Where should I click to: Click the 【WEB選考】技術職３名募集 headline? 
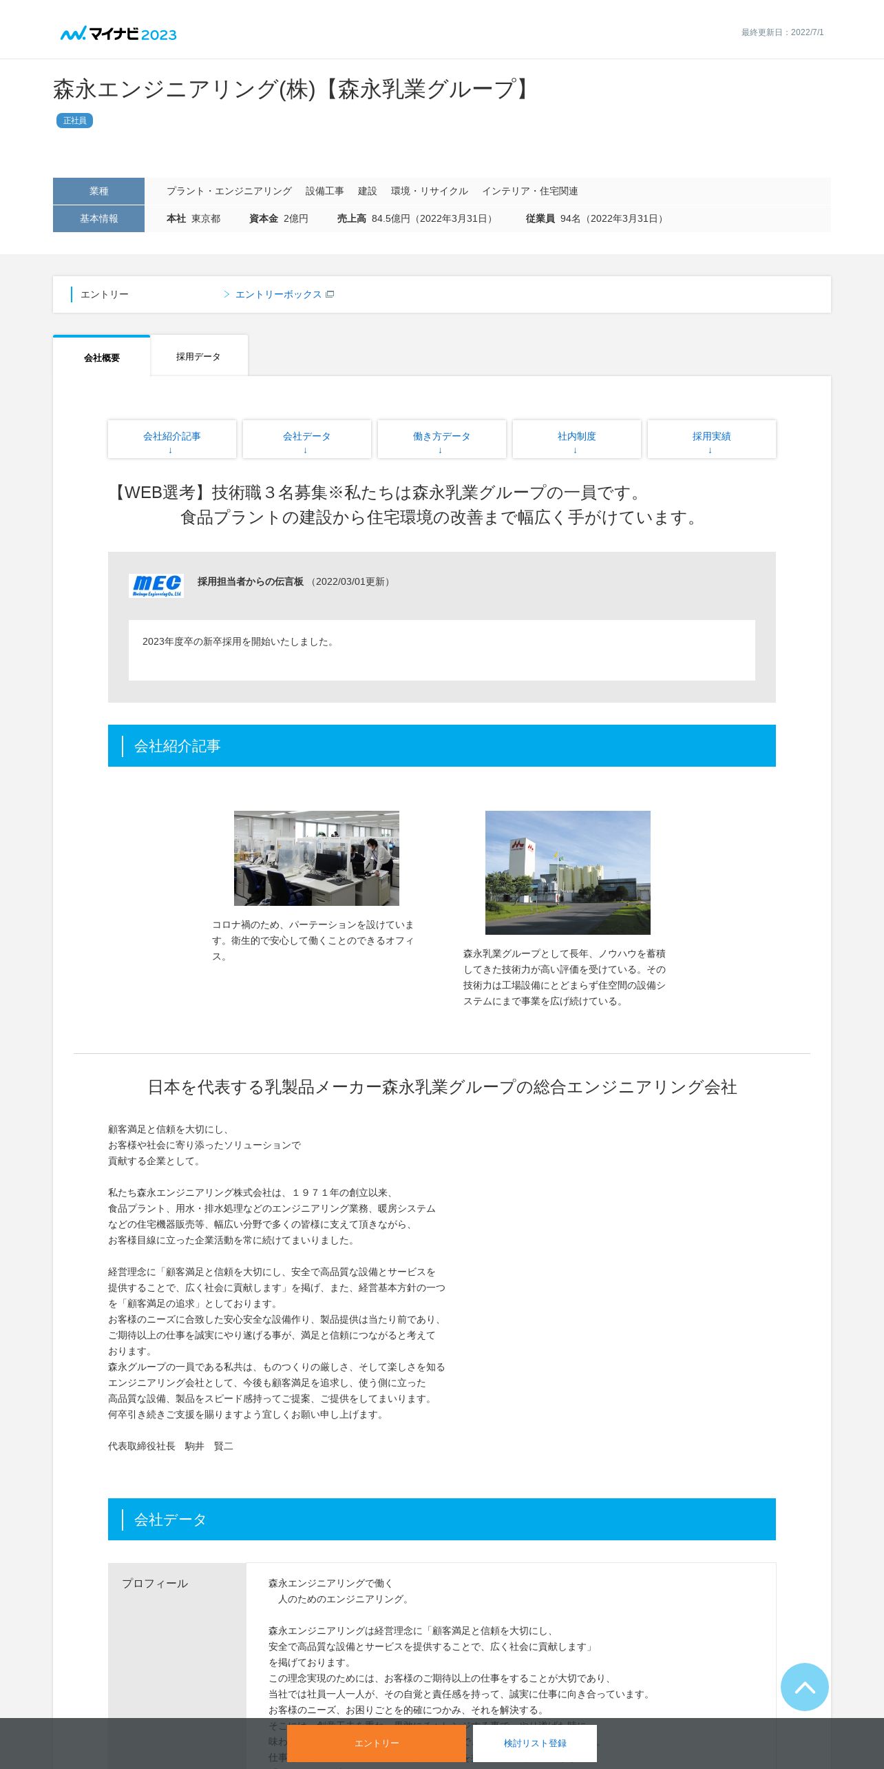pos(406,505)
